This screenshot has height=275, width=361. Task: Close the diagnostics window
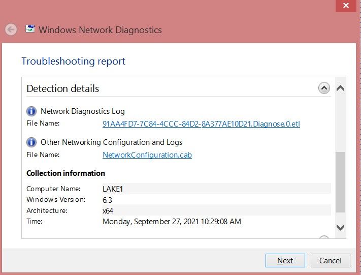346,6
